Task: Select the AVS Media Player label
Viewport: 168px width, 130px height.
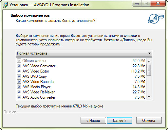Action: [36, 87]
